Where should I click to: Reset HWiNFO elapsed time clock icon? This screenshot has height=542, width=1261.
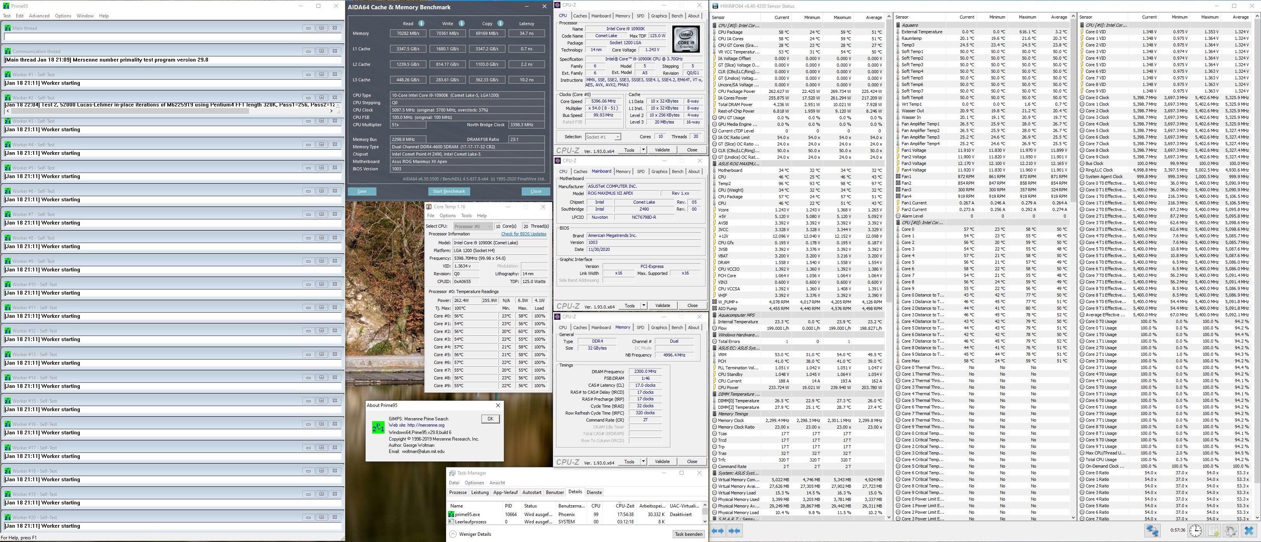[1195, 531]
